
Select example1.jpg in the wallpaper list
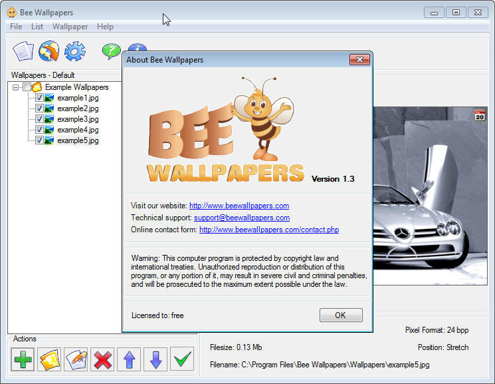click(x=78, y=98)
